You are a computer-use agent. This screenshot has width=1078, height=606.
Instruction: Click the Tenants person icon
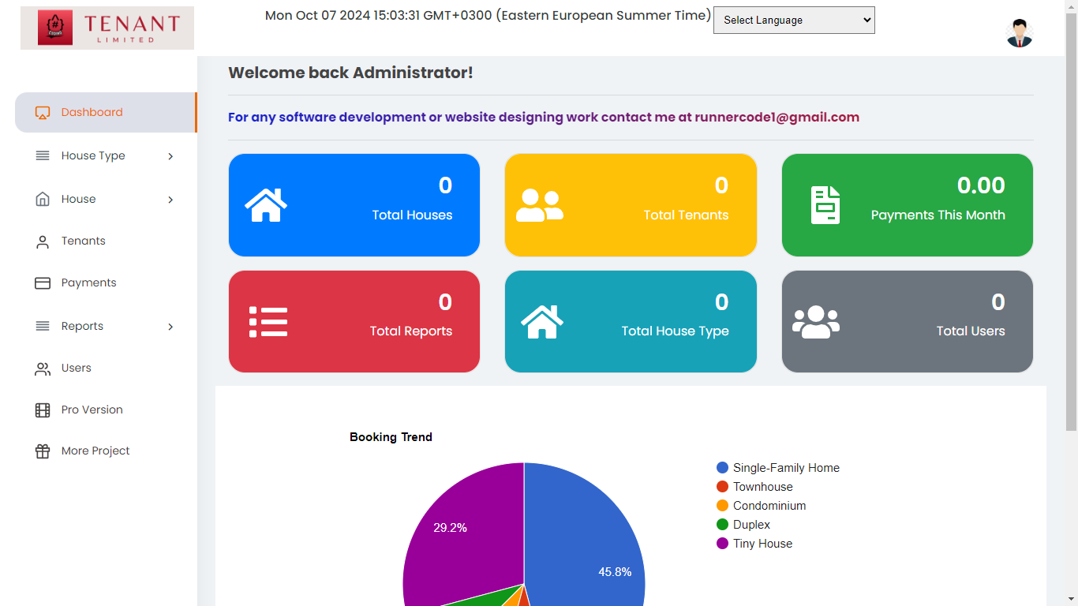[x=43, y=241]
